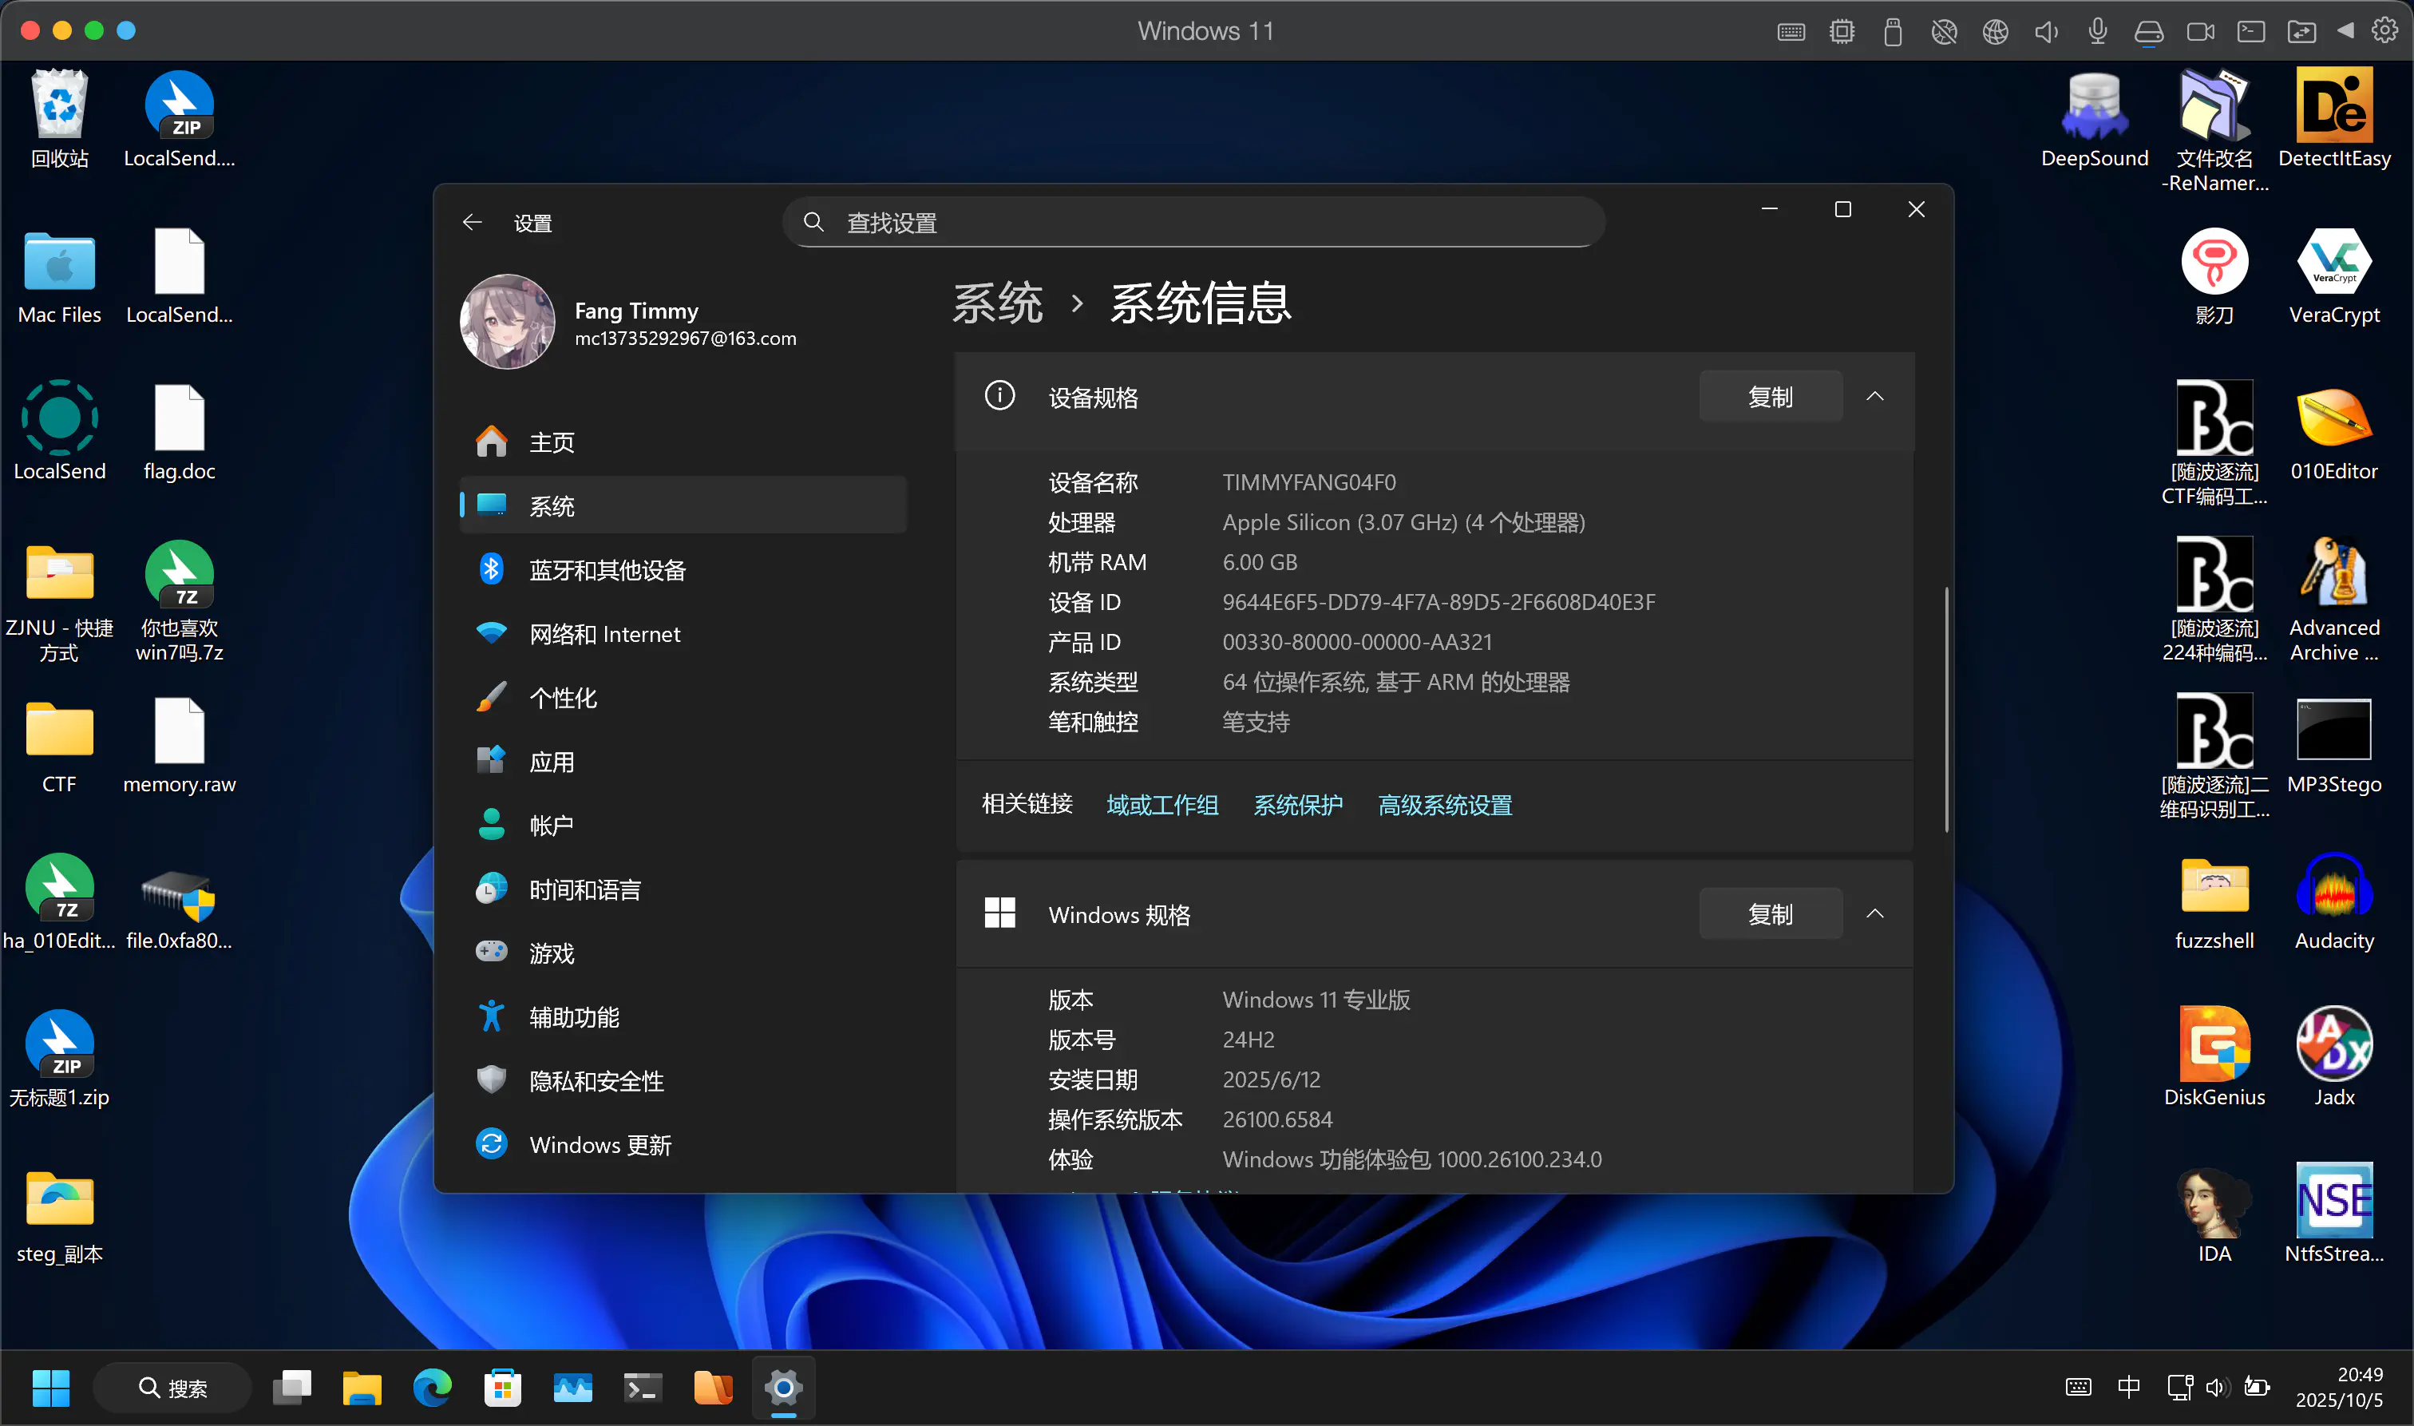The width and height of the screenshot is (2414, 1426).
Task: Open 网络和 Internet settings in the sidebar
Action: (604, 634)
